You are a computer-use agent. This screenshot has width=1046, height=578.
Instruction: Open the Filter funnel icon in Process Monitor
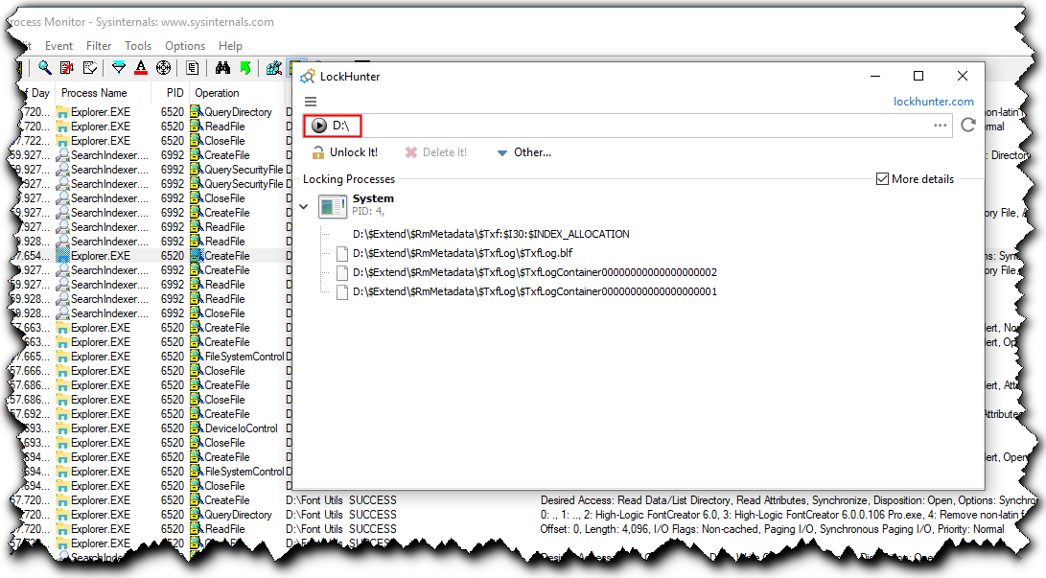point(119,68)
